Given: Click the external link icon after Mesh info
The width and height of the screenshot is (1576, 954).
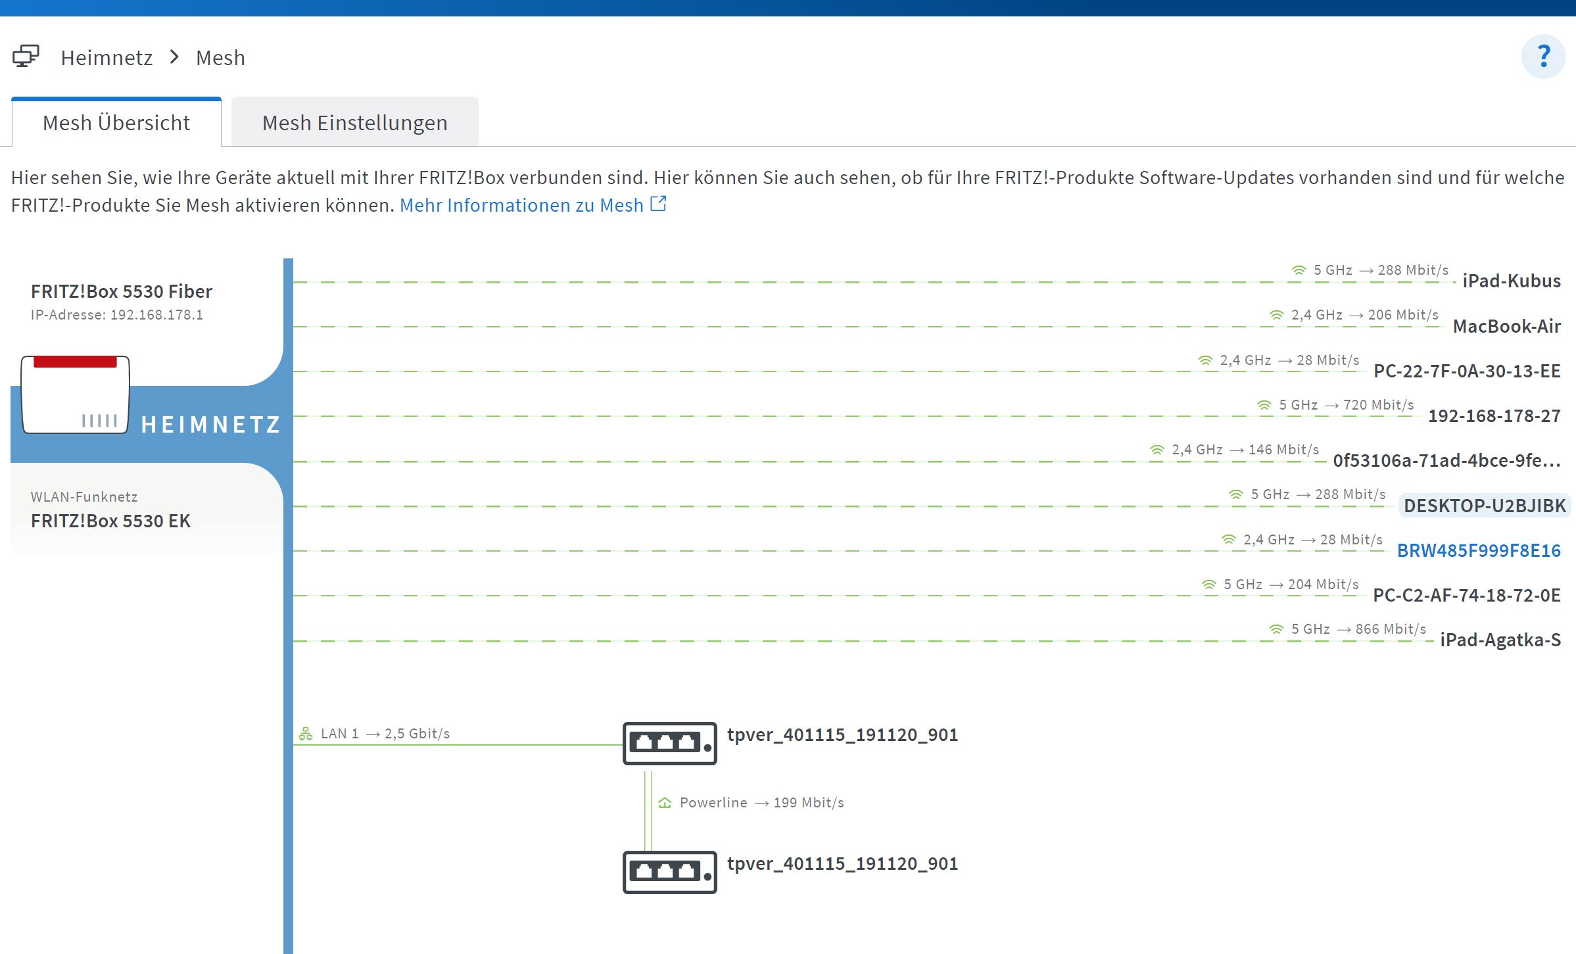Looking at the screenshot, I should tap(658, 204).
